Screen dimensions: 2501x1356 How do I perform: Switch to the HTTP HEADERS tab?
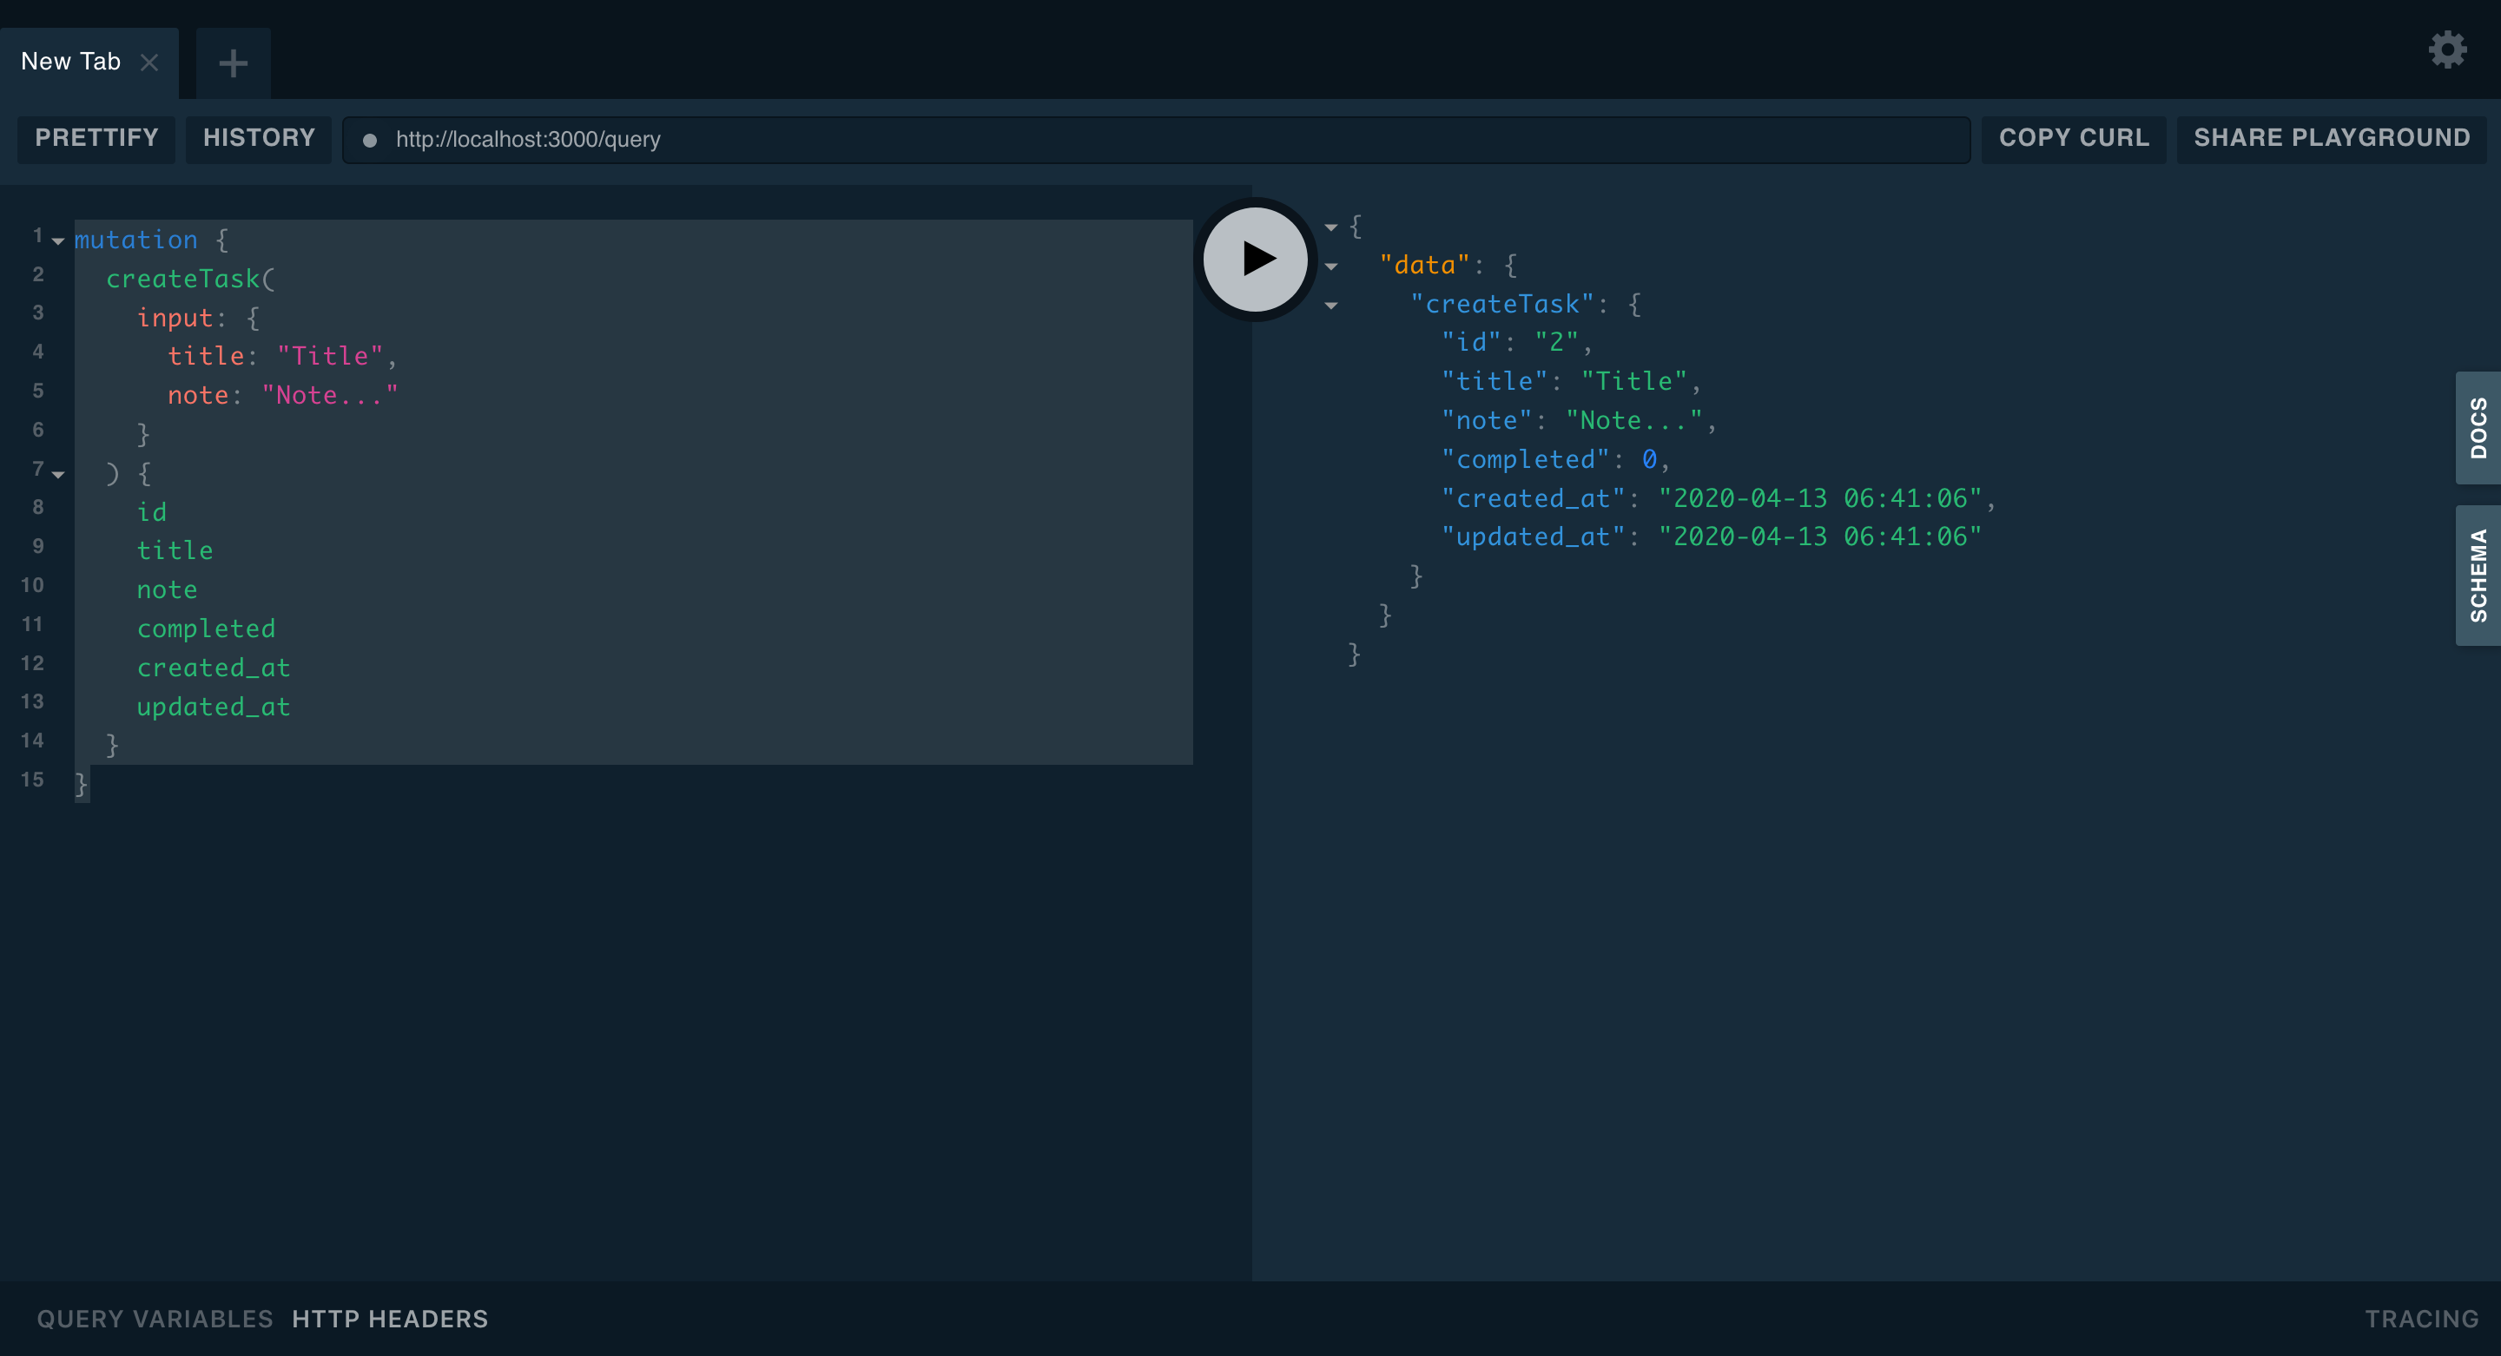tap(389, 1318)
